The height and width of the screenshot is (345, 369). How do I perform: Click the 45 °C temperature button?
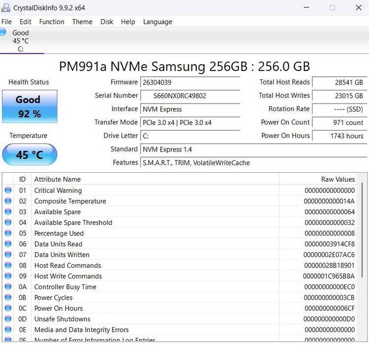tap(30, 154)
